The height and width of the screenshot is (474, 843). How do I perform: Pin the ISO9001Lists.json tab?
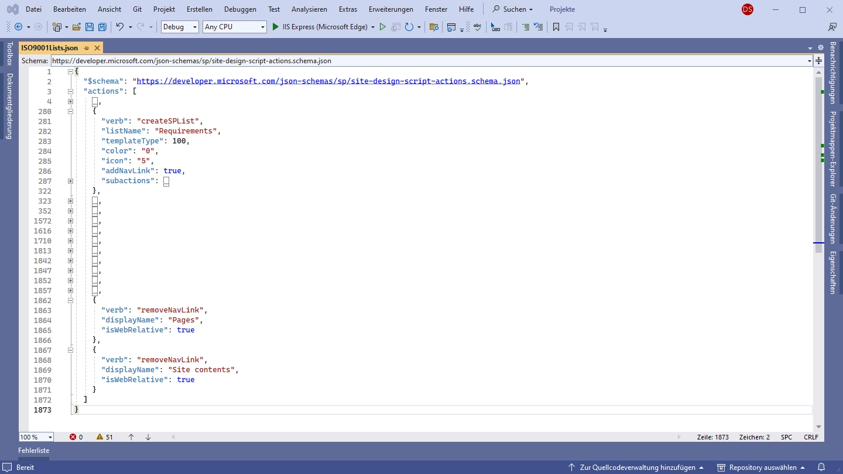(x=86, y=48)
